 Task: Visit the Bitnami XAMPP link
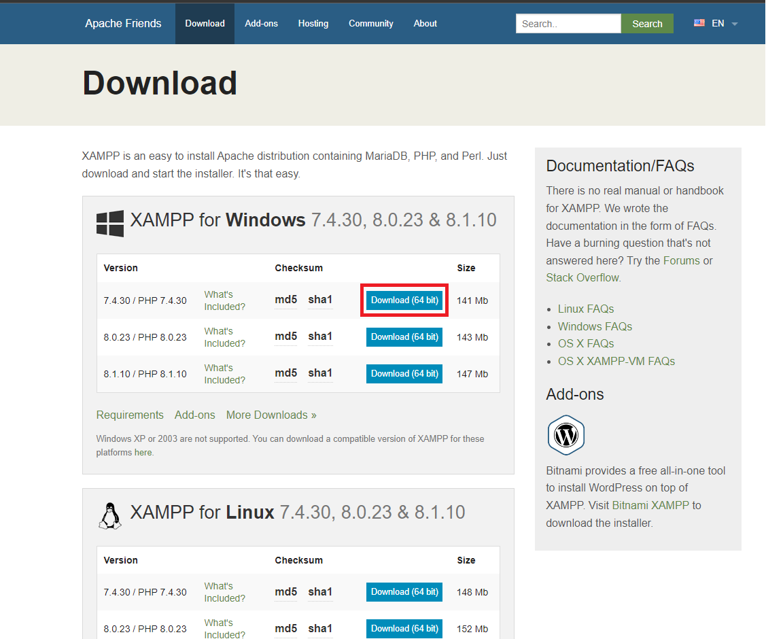click(650, 506)
